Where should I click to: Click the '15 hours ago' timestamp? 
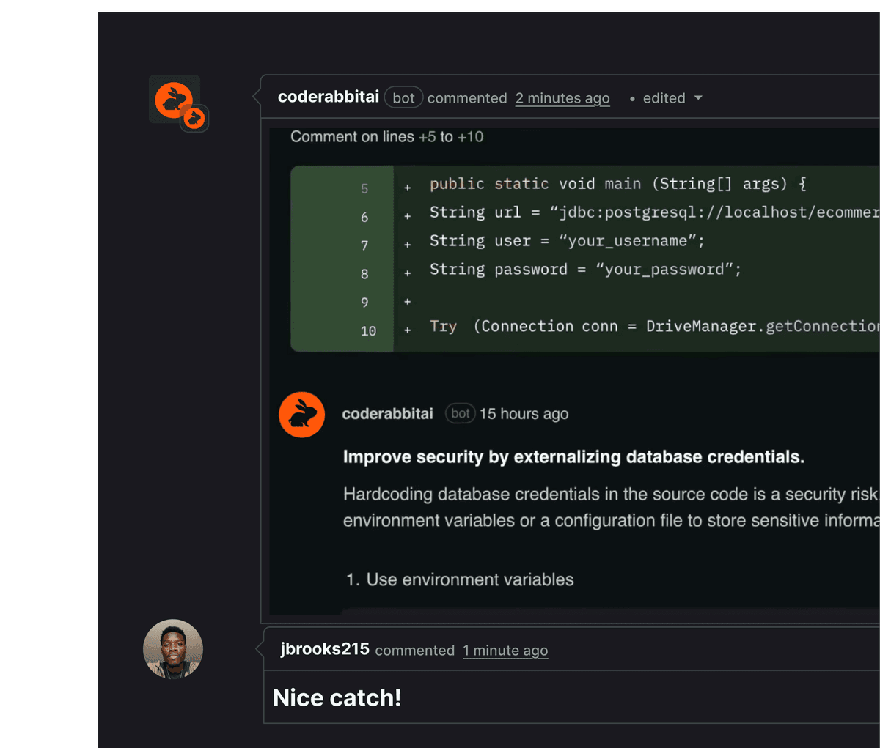point(524,414)
